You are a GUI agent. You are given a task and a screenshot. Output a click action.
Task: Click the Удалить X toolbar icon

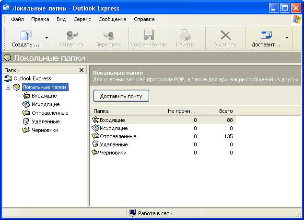[225, 35]
